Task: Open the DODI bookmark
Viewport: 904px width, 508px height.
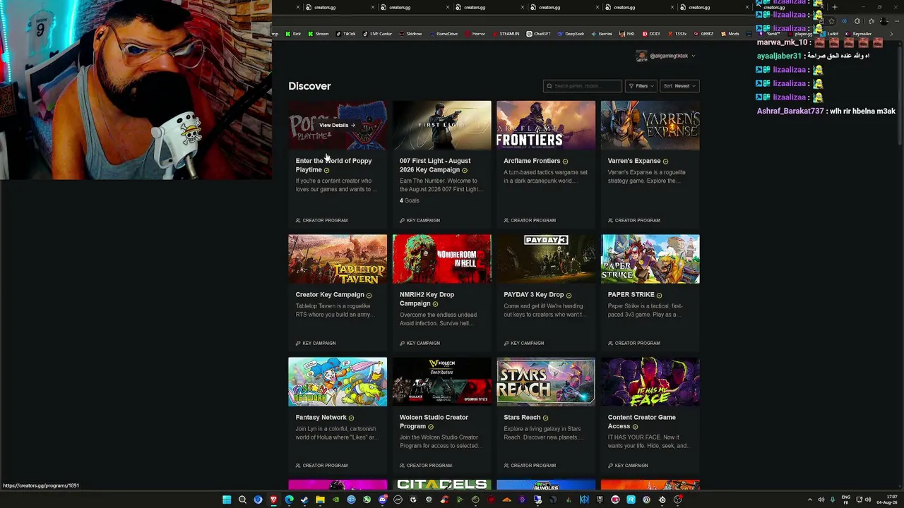Action: pyautogui.click(x=651, y=34)
